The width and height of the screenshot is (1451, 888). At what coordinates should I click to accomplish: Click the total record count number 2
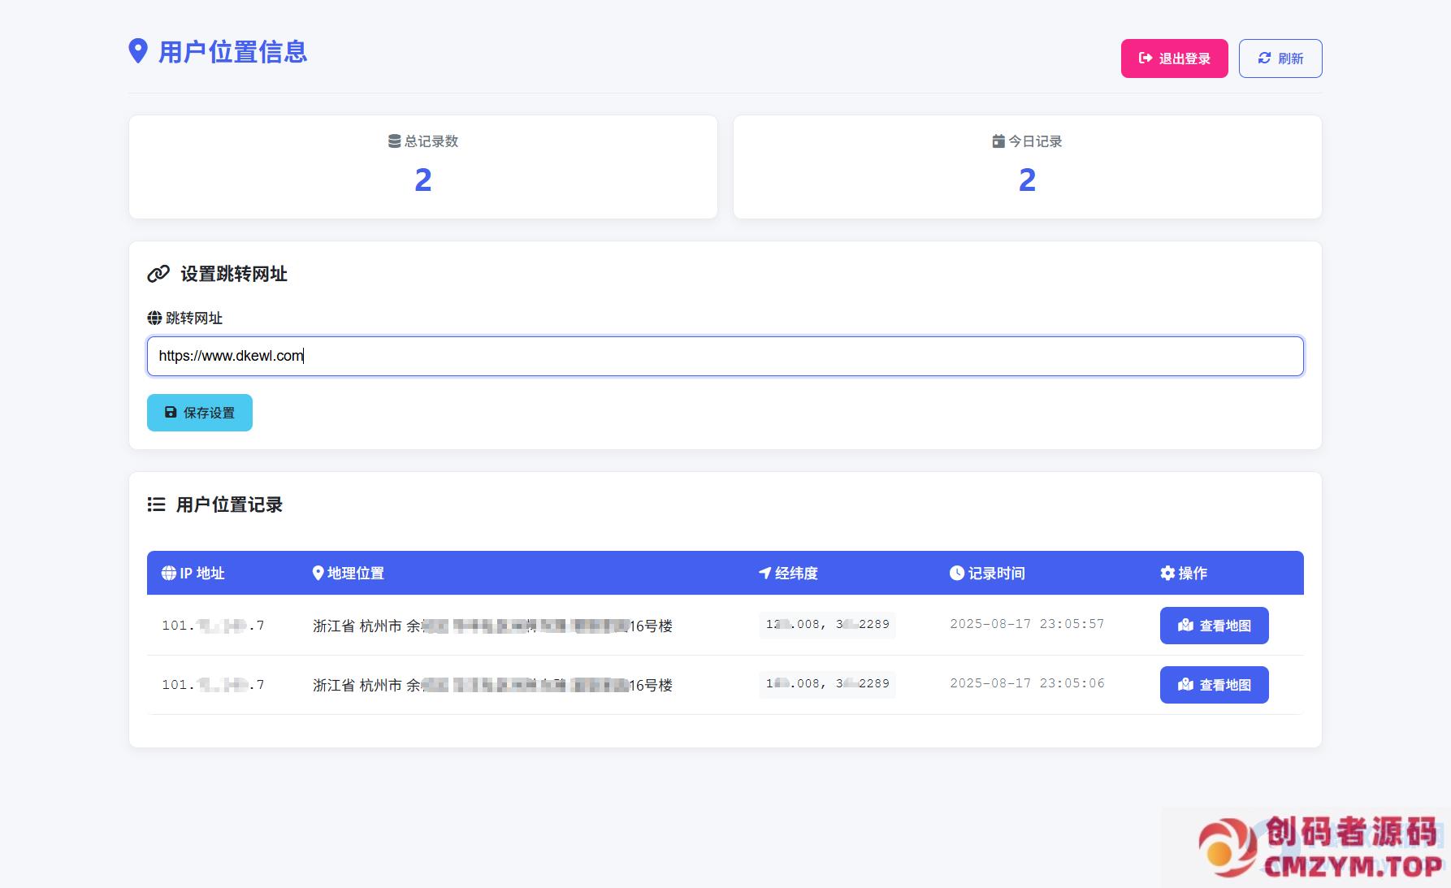[422, 180]
